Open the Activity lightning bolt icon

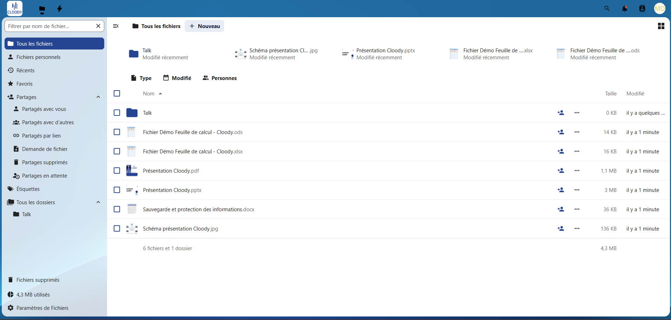click(60, 8)
